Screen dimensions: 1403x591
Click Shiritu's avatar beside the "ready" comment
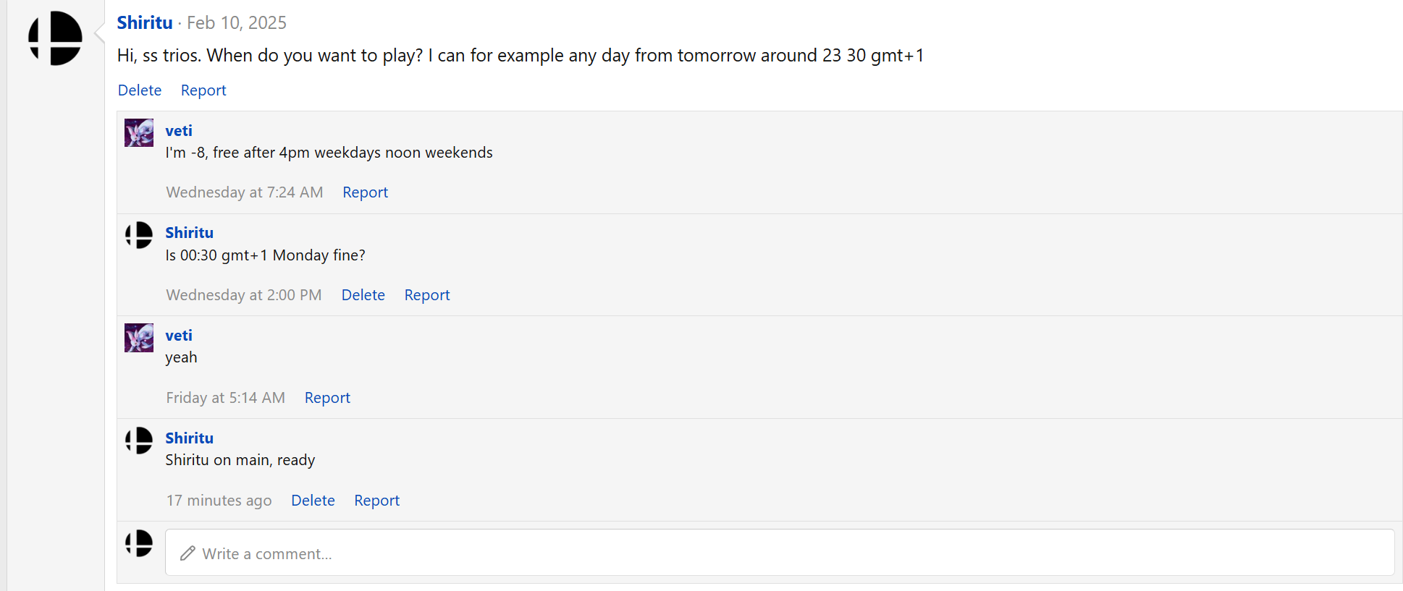click(139, 441)
